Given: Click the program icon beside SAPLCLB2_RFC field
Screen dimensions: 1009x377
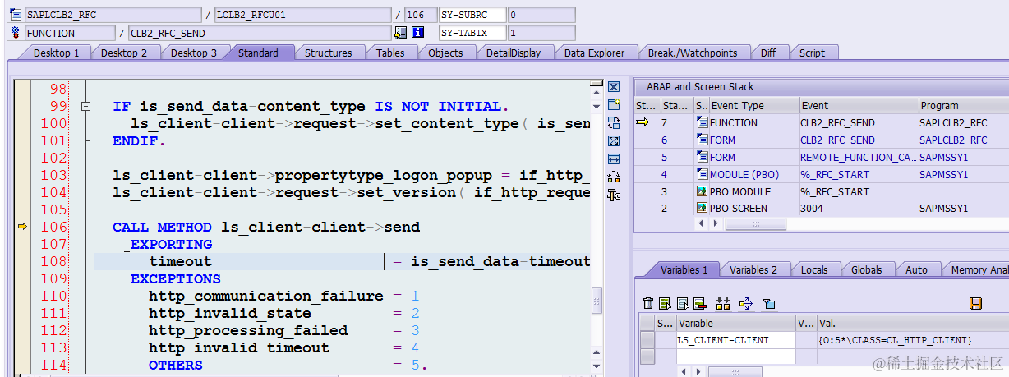Looking at the screenshot, I should click(x=16, y=15).
